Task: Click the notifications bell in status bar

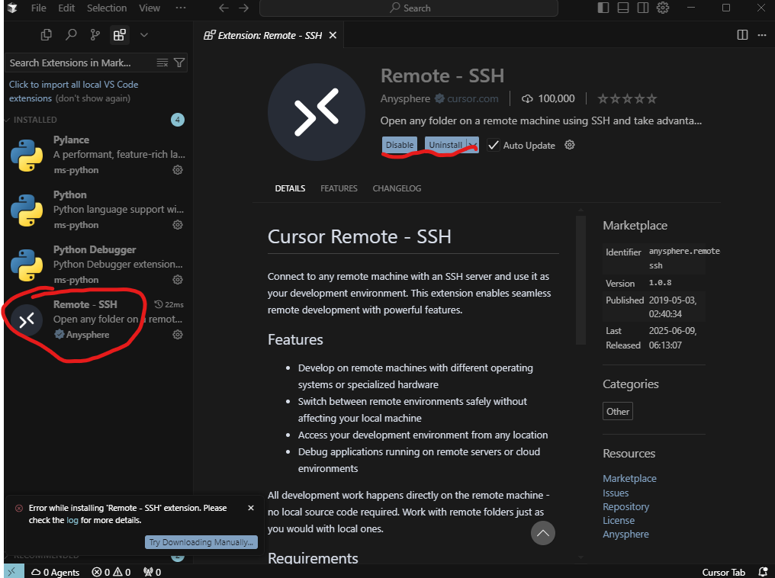Action: point(763,572)
